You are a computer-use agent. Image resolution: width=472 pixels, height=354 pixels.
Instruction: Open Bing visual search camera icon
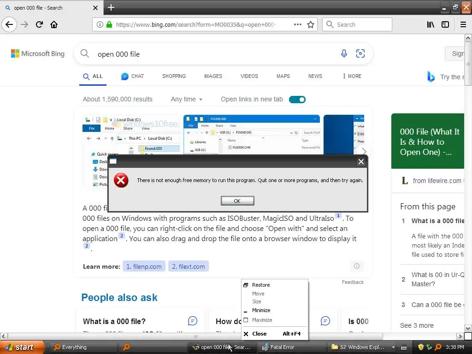coord(360,53)
